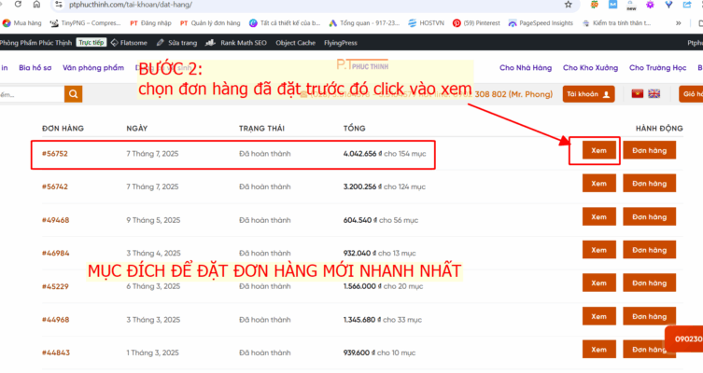The width and height of the screenshot is (703, 373).
Task: Click the orange search magnifier button
Action: tap(73, 94)
